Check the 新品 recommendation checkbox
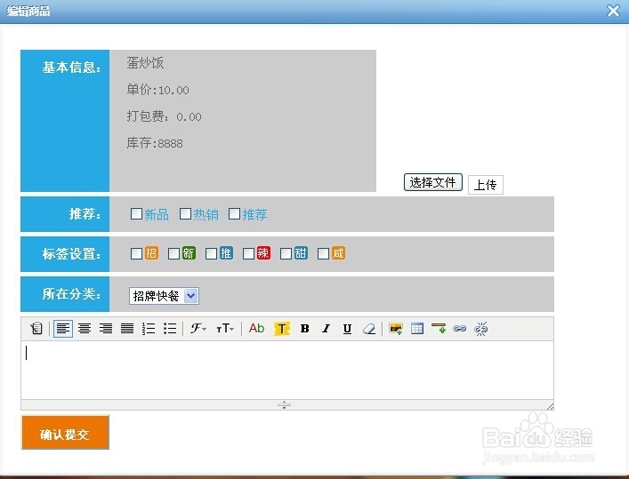 click(136, 213)
